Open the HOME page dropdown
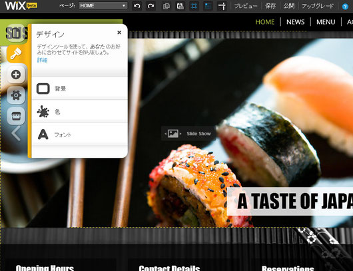 tap(103, 5)
